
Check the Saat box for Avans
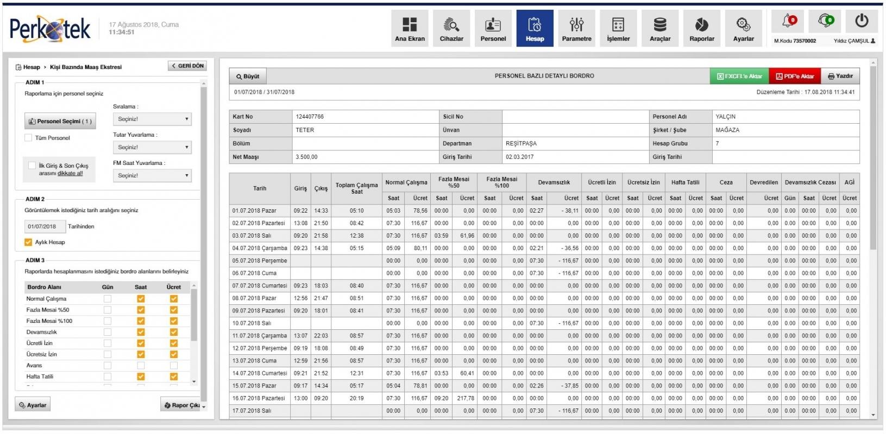click(141, 365)
